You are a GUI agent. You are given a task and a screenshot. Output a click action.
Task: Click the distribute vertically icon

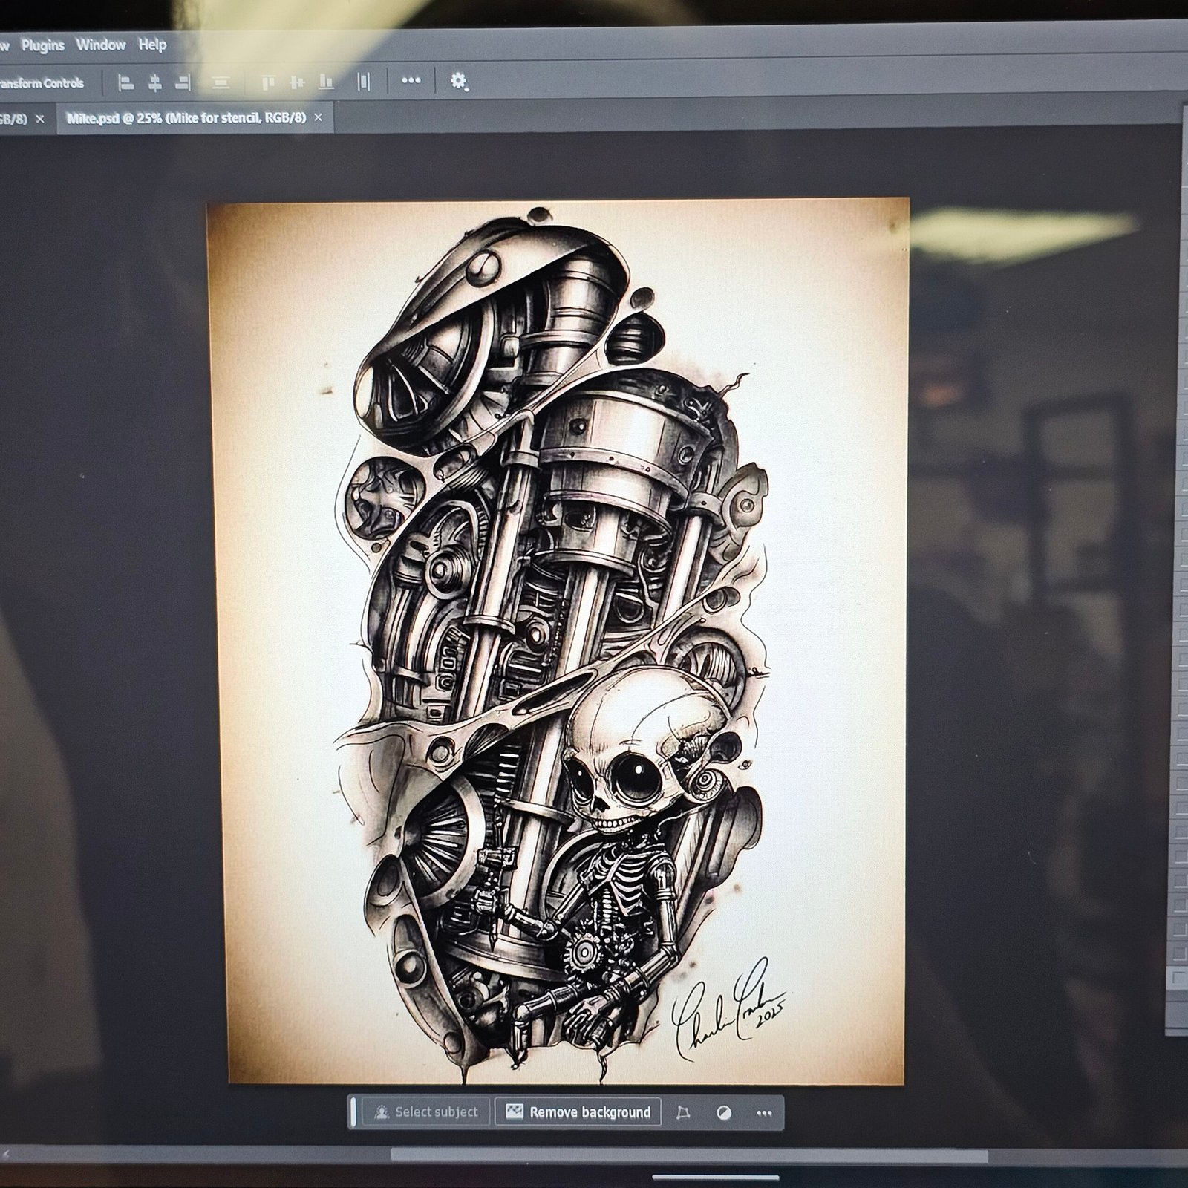[221, 82]
